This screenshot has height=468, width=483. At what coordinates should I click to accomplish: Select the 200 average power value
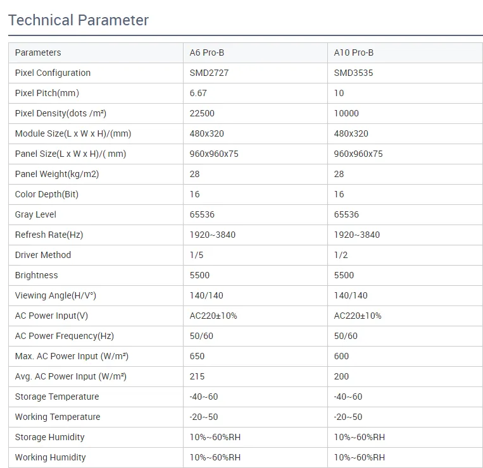tap(341, 376)
